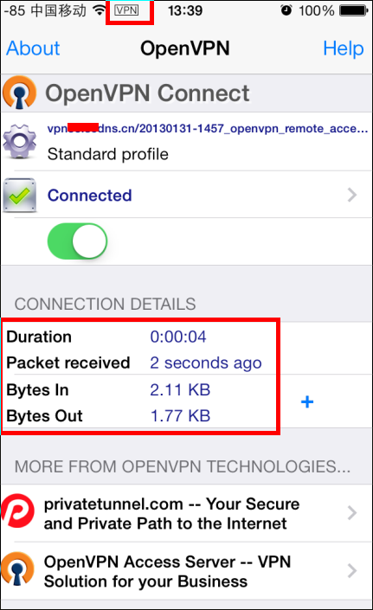Open privatetunnel.com Secure and Private Path link
Screen dimensions: 373x610
point(172,513)
